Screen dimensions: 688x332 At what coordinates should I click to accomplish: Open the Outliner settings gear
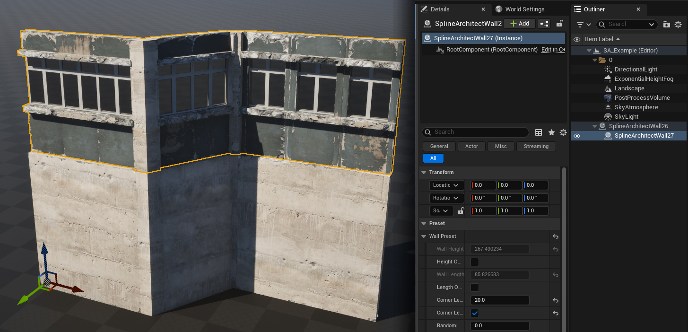coord(678,24)
